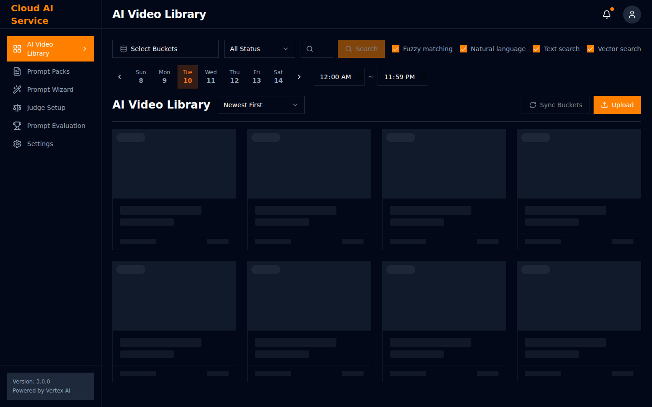Screen dimensions: 652x407
Task: Select Wed 11 in date strip
Action: point(211,77)
